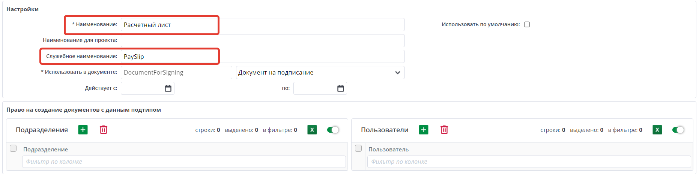Viewport: 699px width, 196px height.
Task: Open calendar for the по date
Action: [341, 88]
